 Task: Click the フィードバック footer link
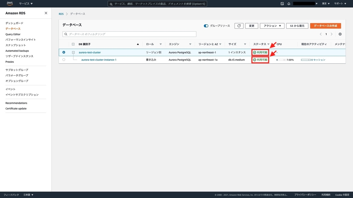coord(11,195)
